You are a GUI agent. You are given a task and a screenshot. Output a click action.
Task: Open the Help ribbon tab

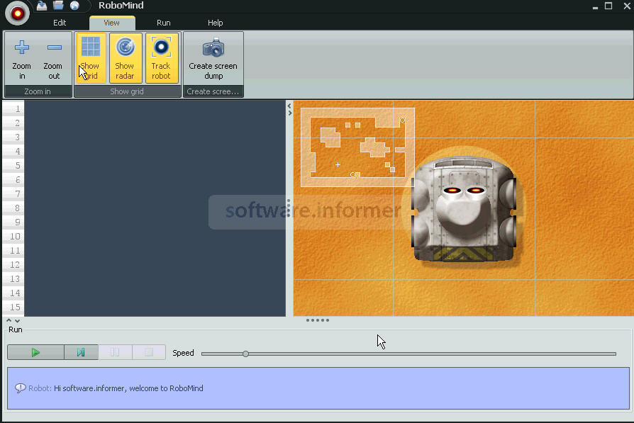click(x=215, y=23)
